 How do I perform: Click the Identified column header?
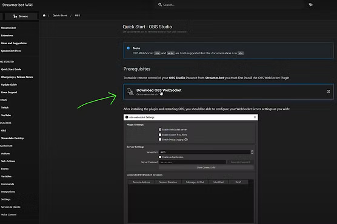pyautogui.click(x=218, y=182)
